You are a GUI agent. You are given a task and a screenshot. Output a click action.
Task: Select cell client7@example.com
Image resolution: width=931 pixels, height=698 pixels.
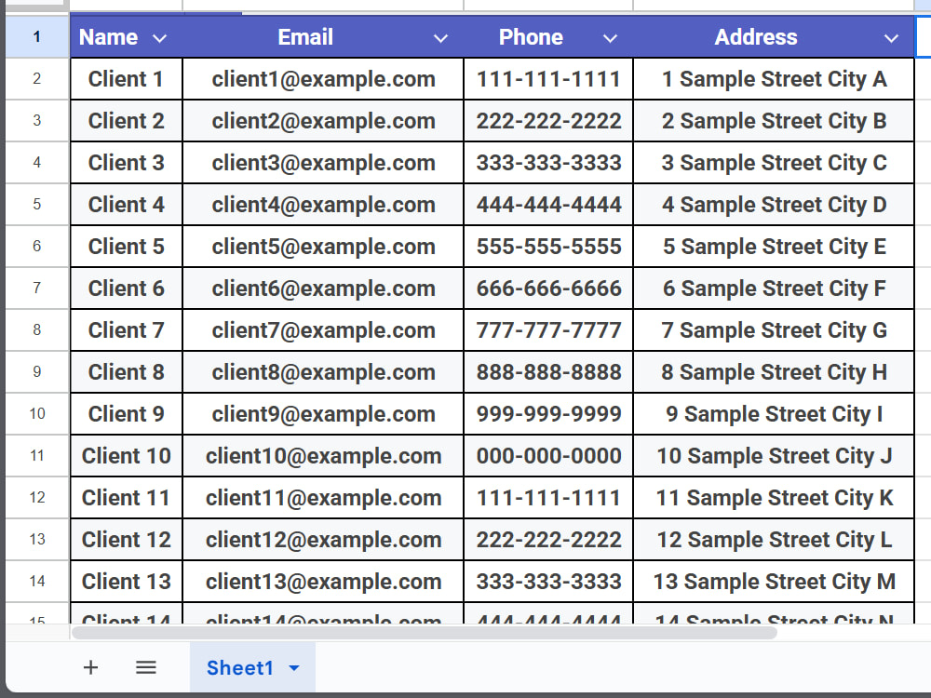[323, 330]
